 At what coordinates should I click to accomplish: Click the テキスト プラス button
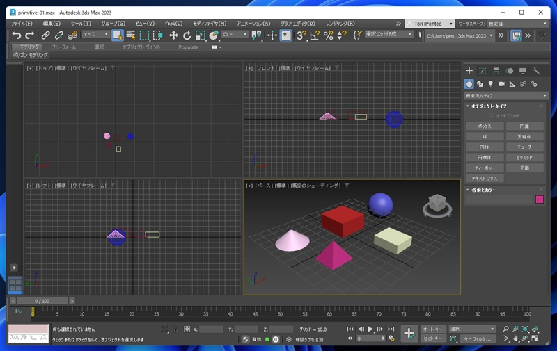pyautogui.click(x=485, y=179)
